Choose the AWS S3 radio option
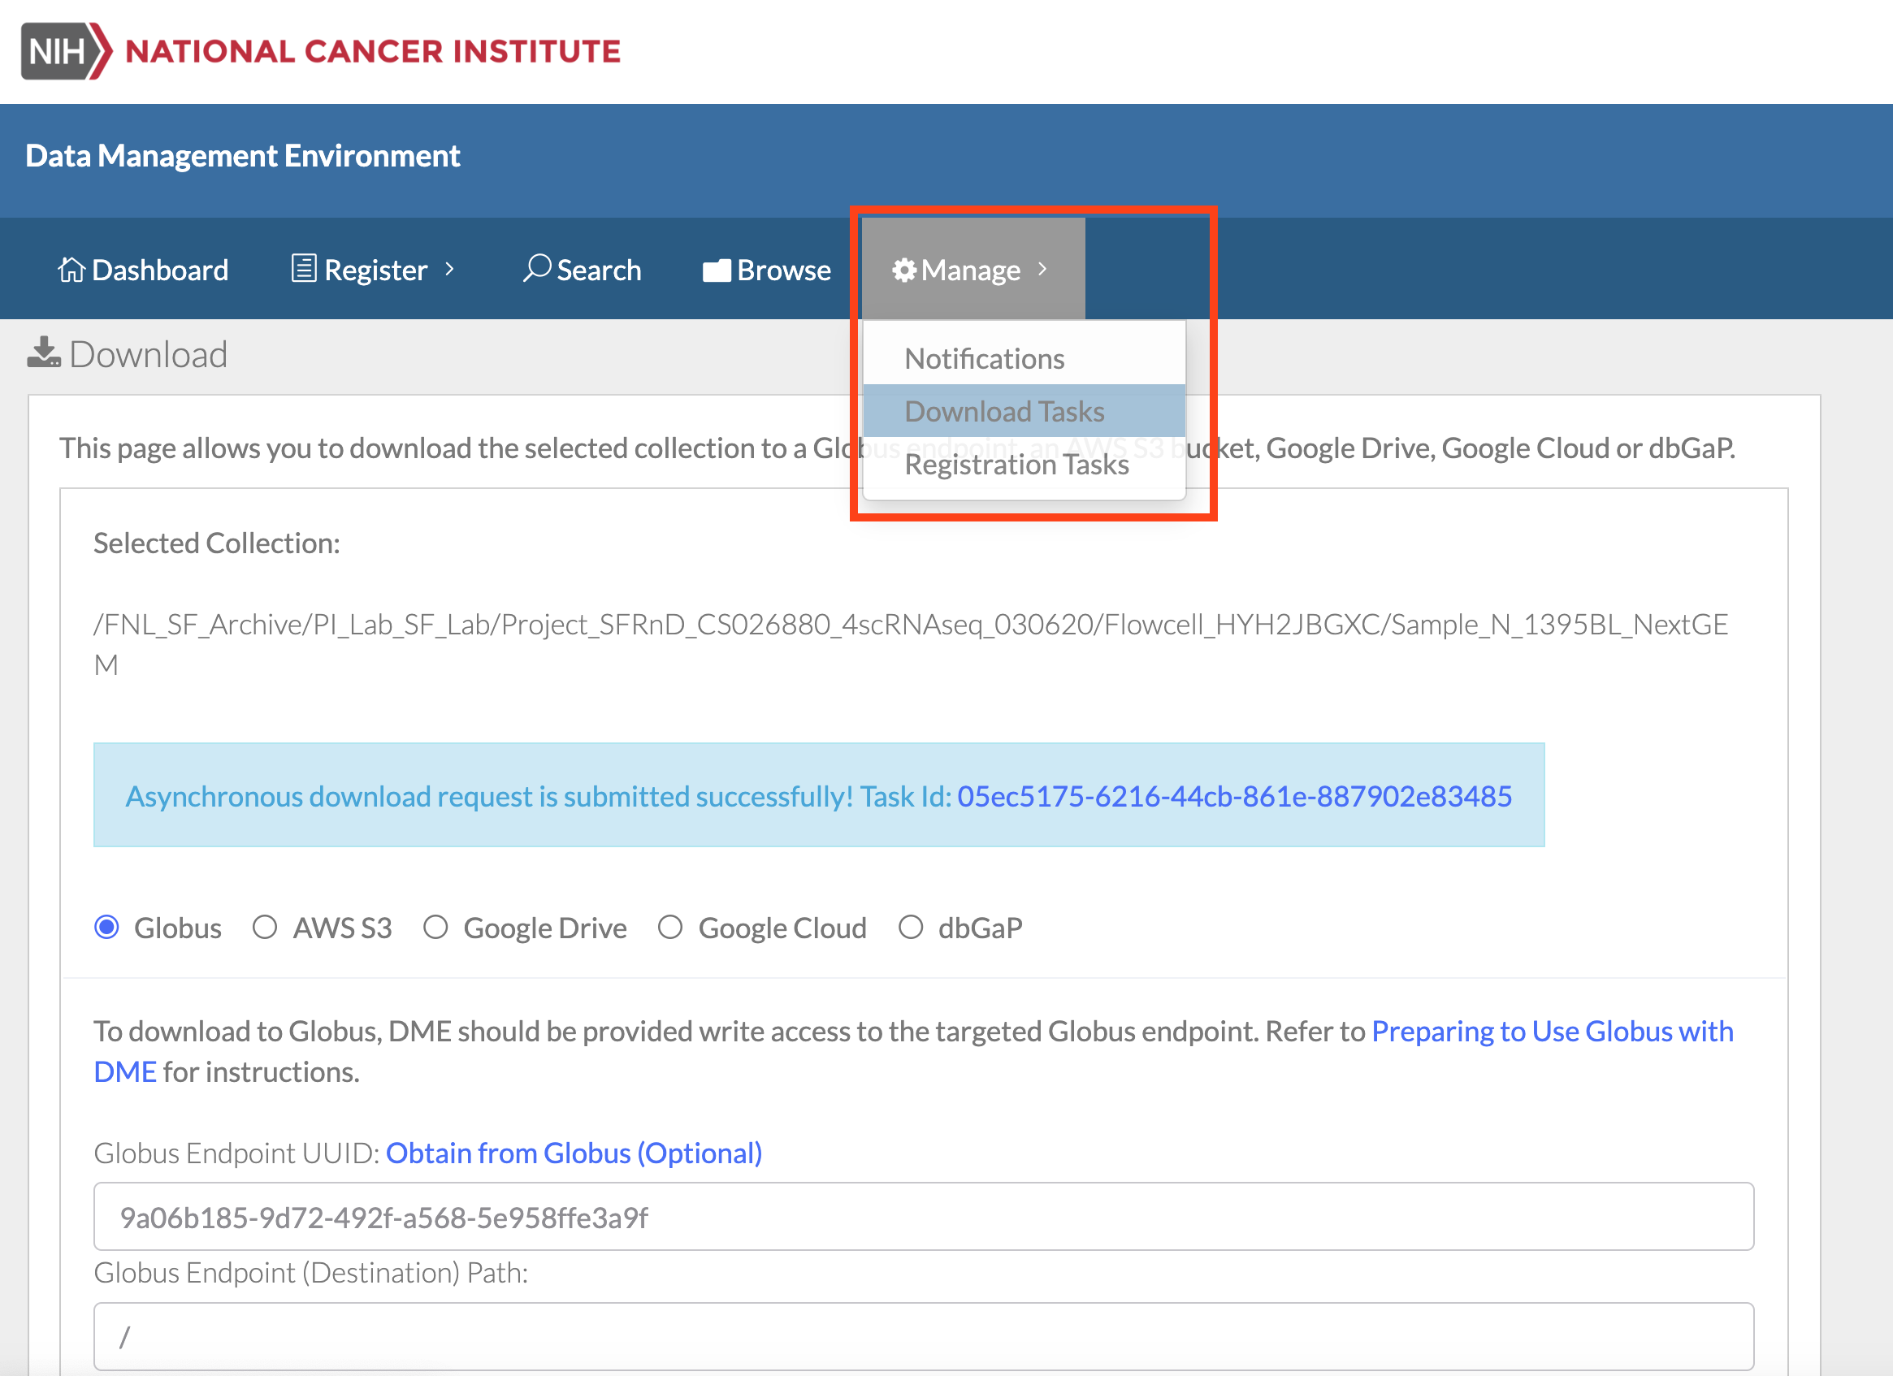This screenshot has width=1893, height=1376. click(x=265, y=927)
